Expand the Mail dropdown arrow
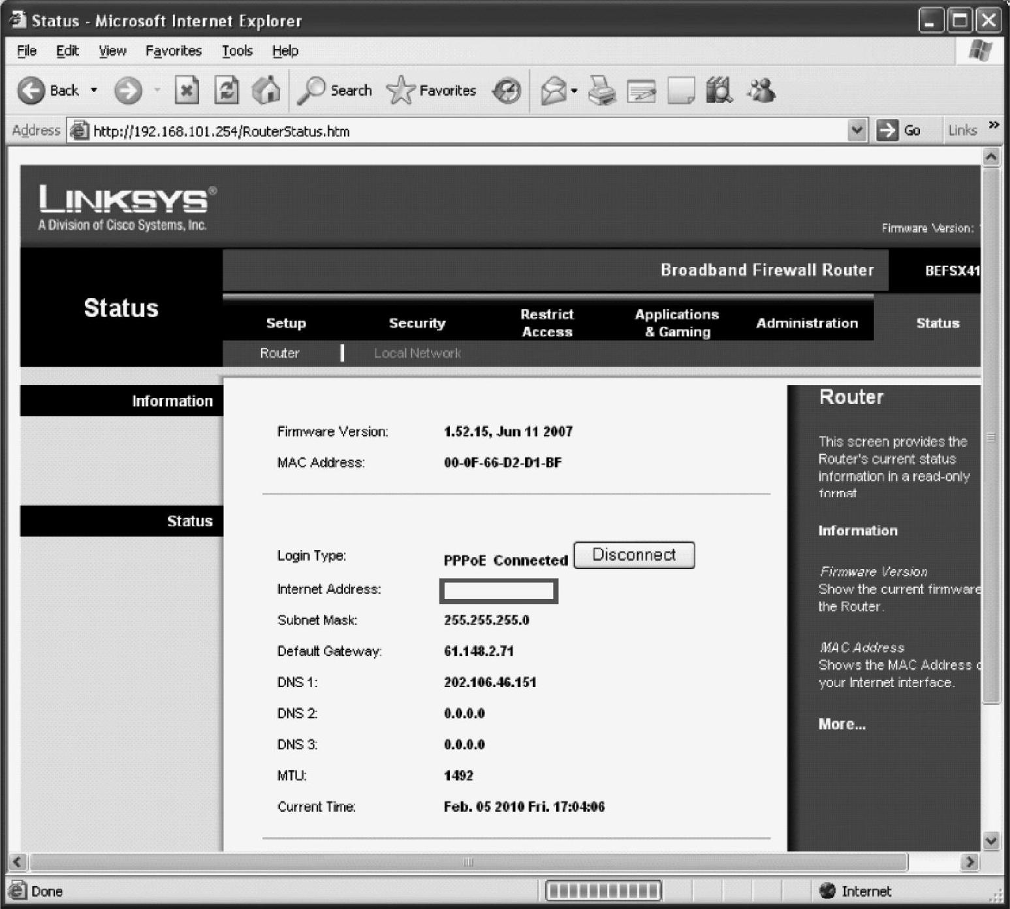This screenshot has width=1010, height=909. tap(574, 91)
